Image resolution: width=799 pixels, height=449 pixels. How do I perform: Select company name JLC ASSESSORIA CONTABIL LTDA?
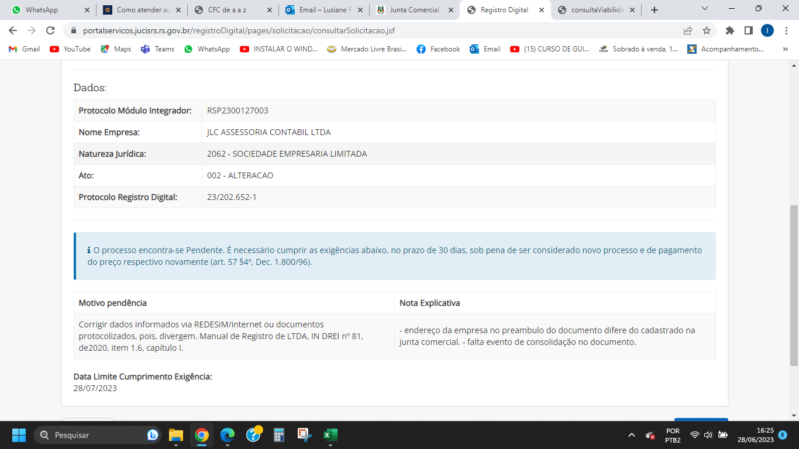point(268,132)
